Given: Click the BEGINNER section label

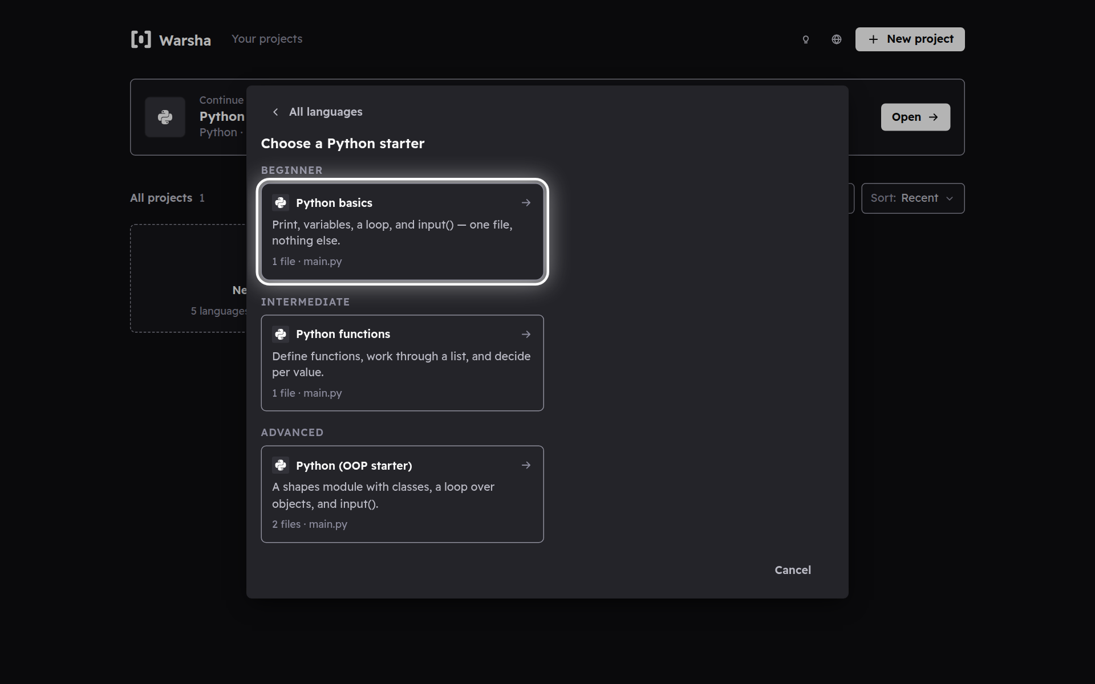Looking at the screenshot, I should click(291, 170).
